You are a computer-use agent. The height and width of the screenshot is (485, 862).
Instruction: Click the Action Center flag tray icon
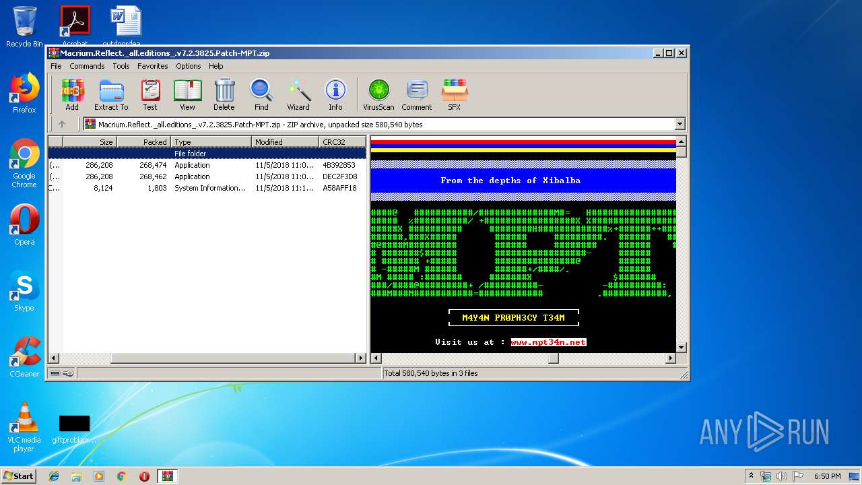click(798, 476)
